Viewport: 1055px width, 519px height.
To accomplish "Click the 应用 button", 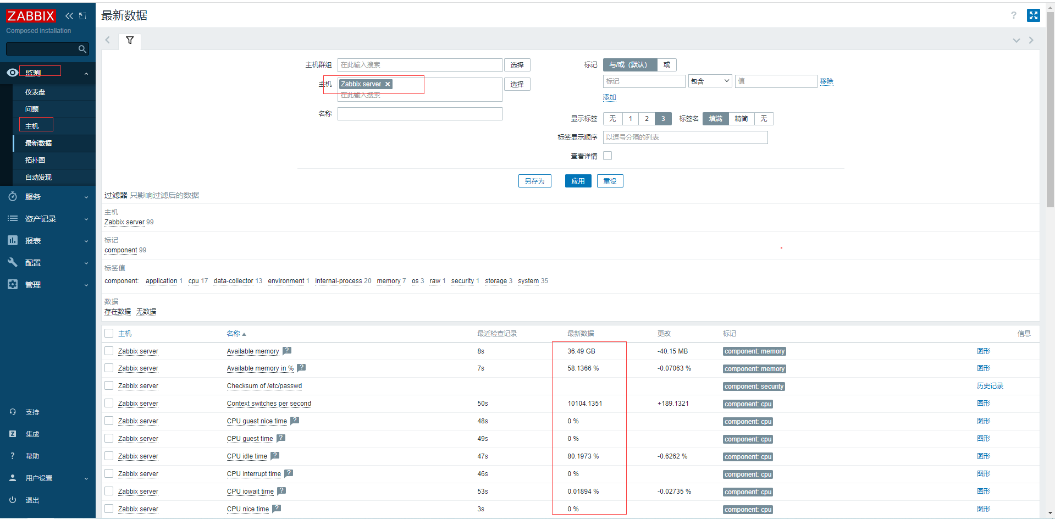I will [578, 181].
